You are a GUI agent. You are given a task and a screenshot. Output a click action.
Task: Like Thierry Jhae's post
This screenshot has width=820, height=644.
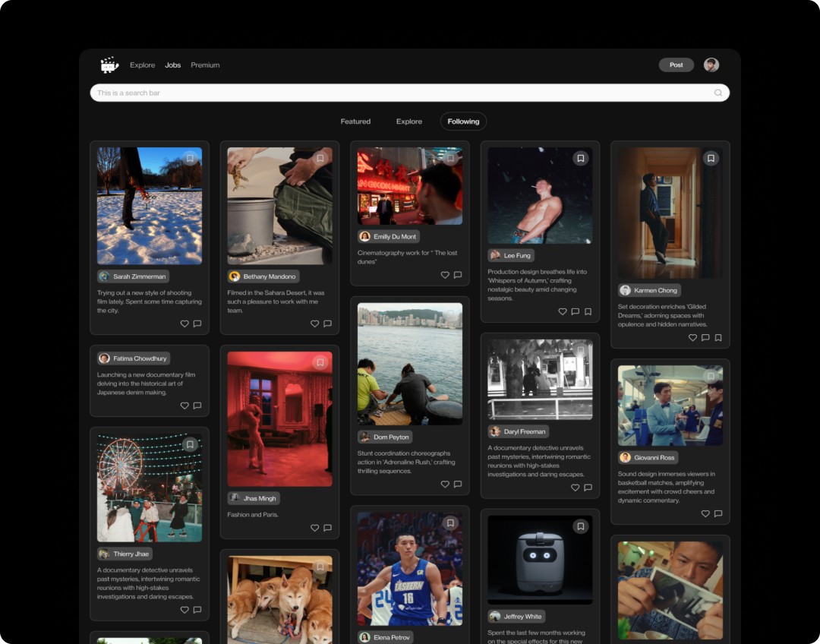184,610
